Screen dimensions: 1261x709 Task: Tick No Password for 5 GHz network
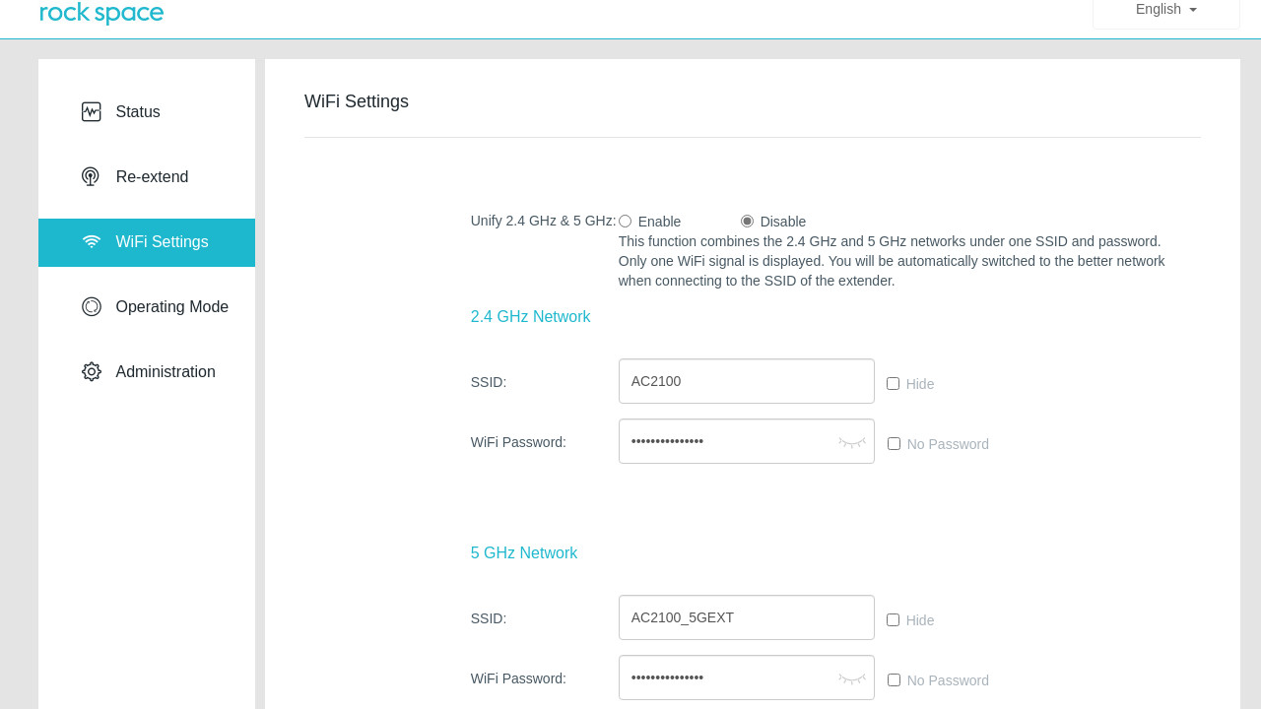coord(894,680)
